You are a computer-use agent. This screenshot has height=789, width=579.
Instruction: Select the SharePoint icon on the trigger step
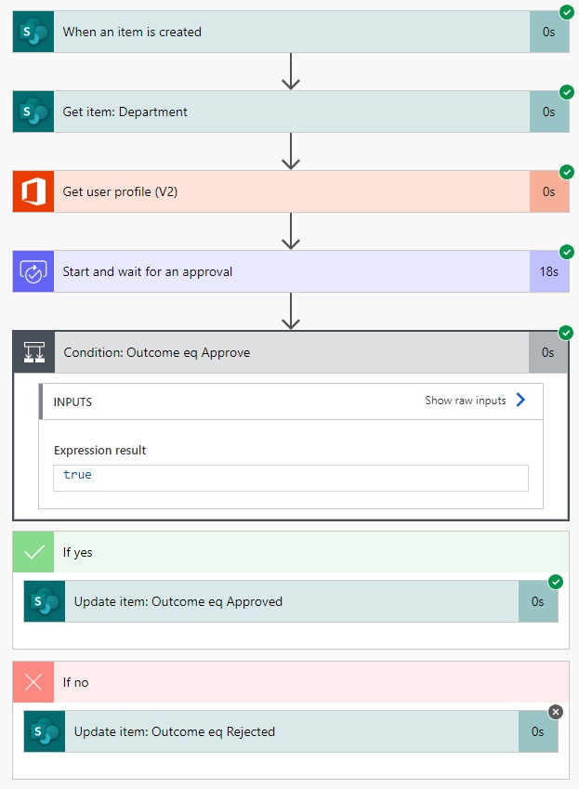pyautogui.click(x=32, y=31)
